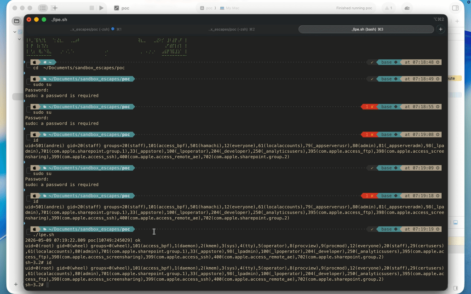471x294 pixels.
Task: Click the Apple logo in the 07:18:48 prompt
Action: click(34, 62)
